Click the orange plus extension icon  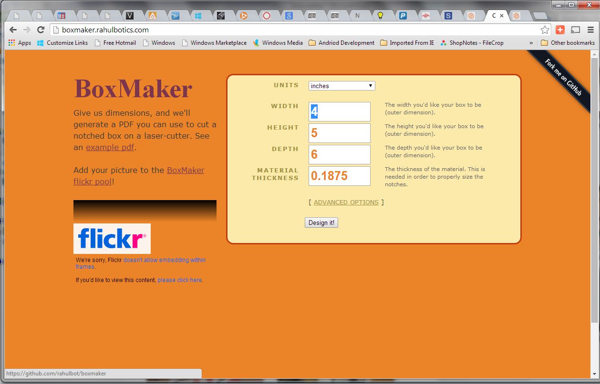[x=560, y=30]
